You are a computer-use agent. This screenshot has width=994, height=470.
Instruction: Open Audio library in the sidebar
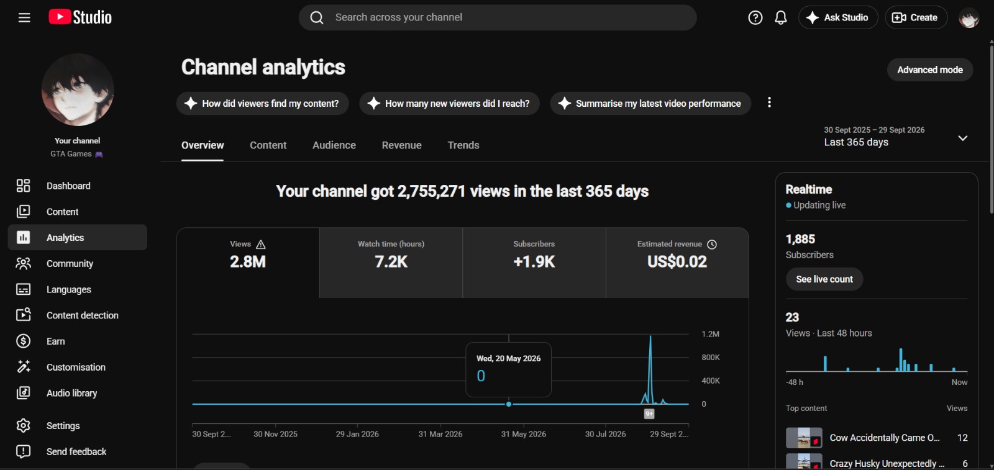pos(78,393)
